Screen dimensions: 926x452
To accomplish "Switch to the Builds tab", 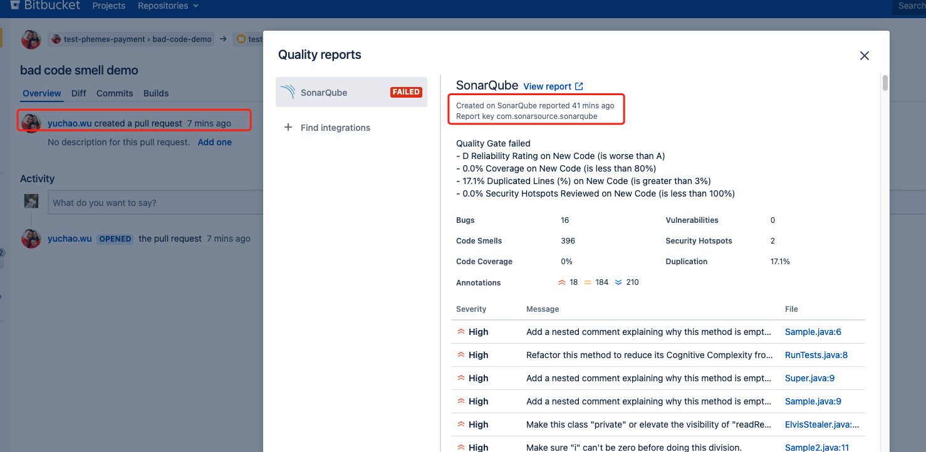I will pos(156,93).
